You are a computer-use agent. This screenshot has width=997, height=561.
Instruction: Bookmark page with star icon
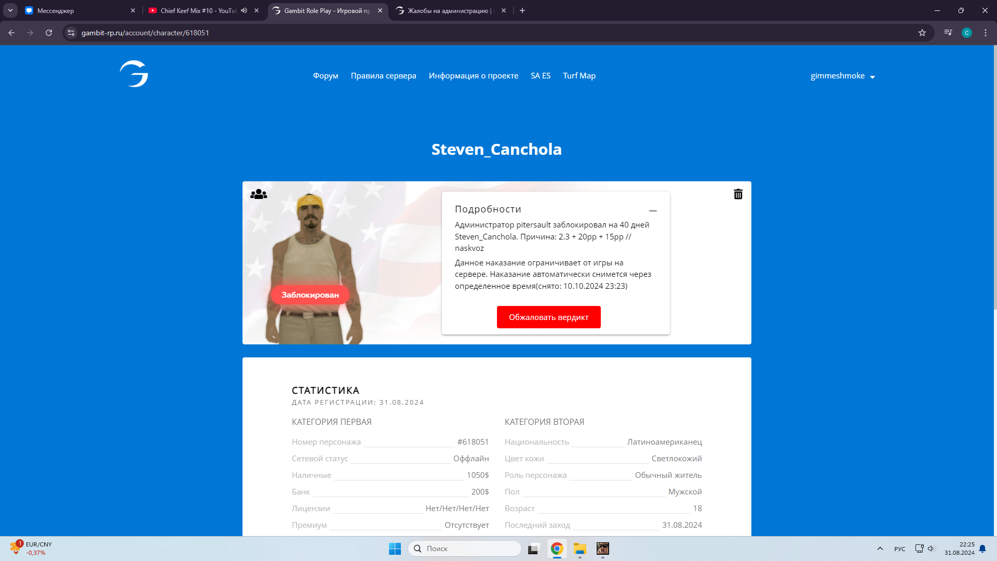coord(922,33)
